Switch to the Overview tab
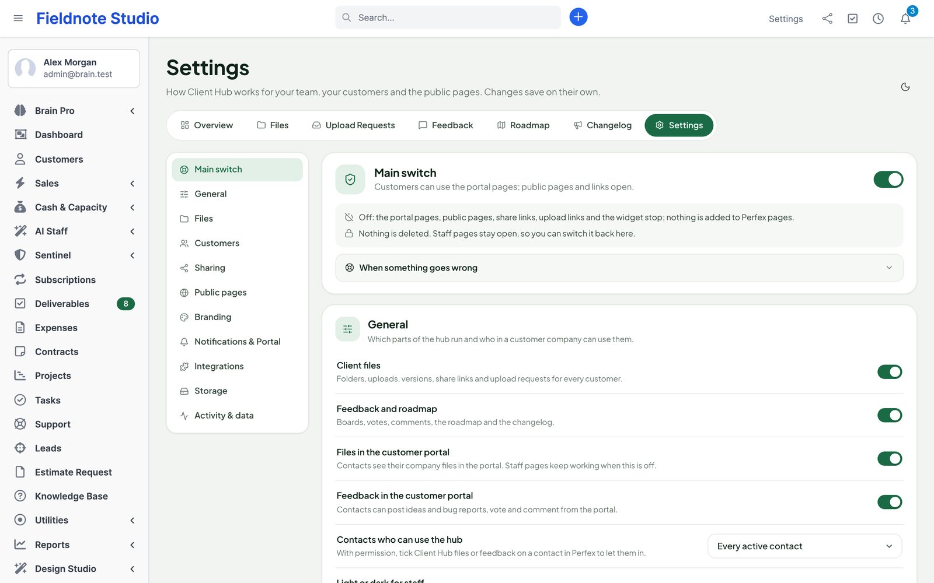 pos(207,125)
